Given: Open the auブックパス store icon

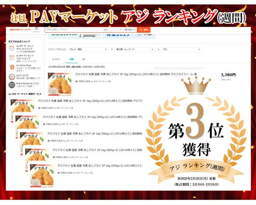Looking at the screenshot, I should [12, 77].
